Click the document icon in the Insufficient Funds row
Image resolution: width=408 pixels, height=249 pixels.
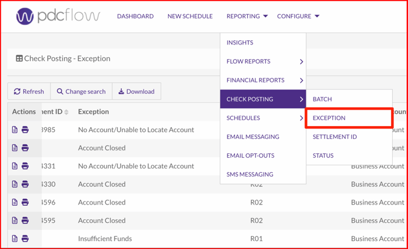click(15, 239)
